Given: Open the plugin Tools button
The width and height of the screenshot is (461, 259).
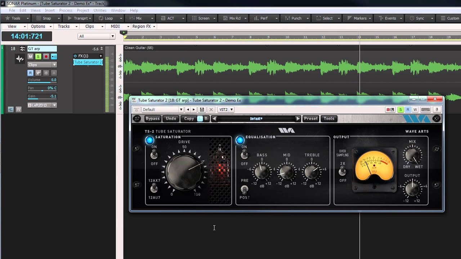Looking at the screenshot, I should (329, 118).
